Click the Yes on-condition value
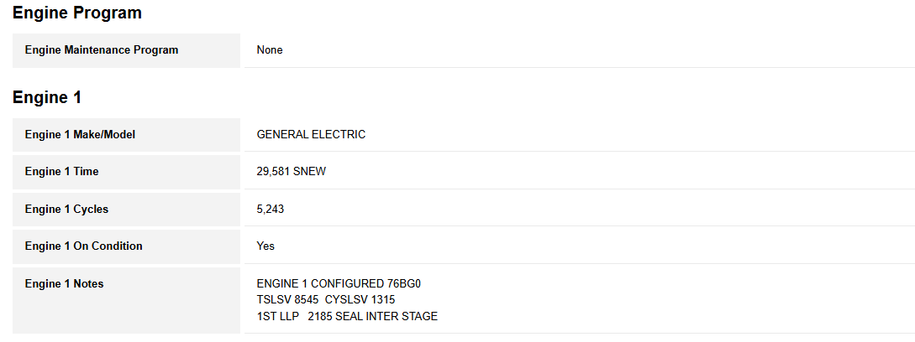Image resolution: width=915 pixels, height=342 pixels. (266, 246)
